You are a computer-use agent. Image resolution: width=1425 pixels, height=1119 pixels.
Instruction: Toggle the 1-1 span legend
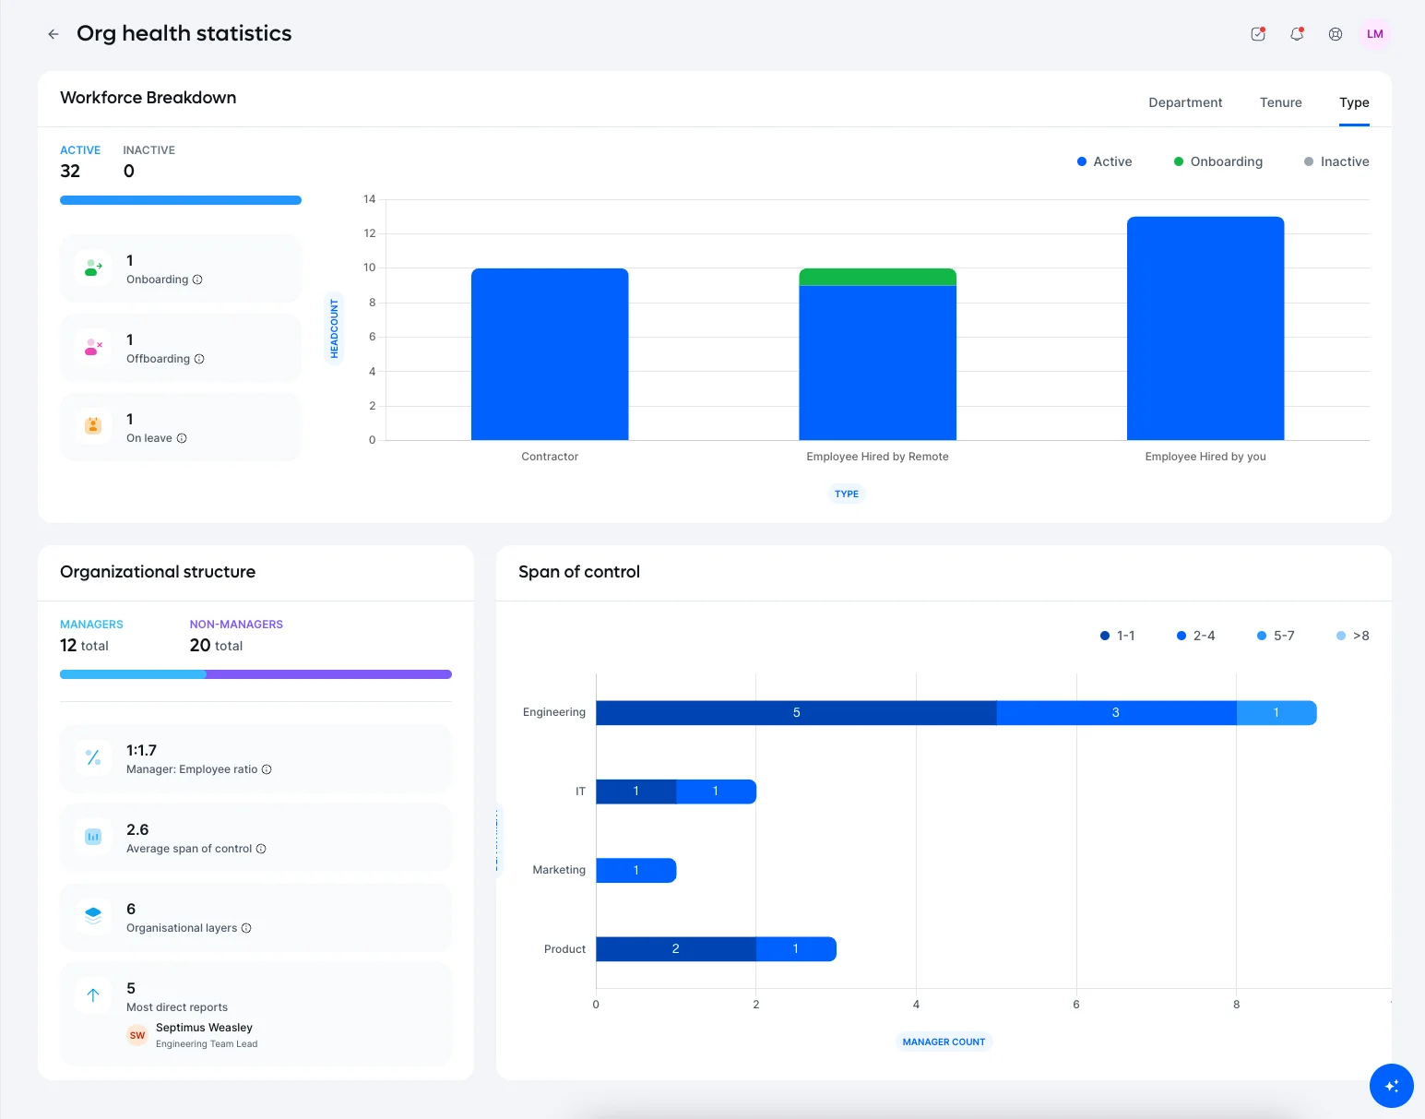[1117, 636]
